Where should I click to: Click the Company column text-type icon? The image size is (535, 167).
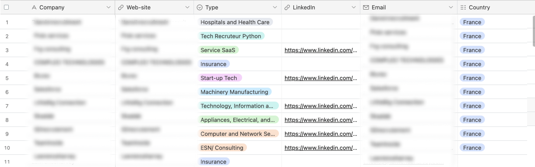coord(35,7)
